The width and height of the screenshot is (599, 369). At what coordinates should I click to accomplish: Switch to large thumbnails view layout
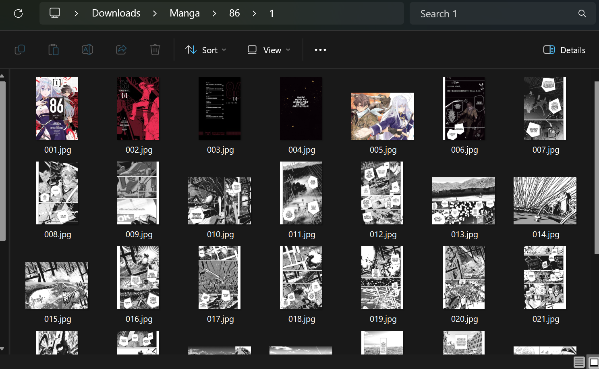(x=594, y=362)
